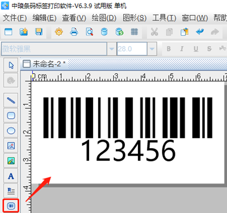This screenshot has width=227, height=213.
Task: Click the application logo in title bar
Action: (5, 5)
